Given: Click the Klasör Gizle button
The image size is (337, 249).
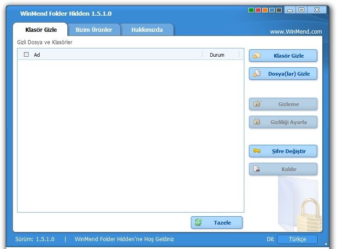Looking at the screenshot, I should click(x=283, y=56).
